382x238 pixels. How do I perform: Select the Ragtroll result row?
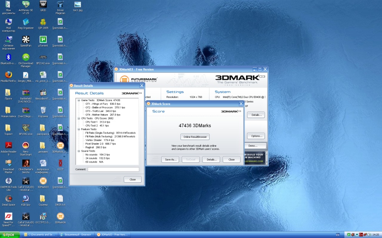click(x=96, y=147)
